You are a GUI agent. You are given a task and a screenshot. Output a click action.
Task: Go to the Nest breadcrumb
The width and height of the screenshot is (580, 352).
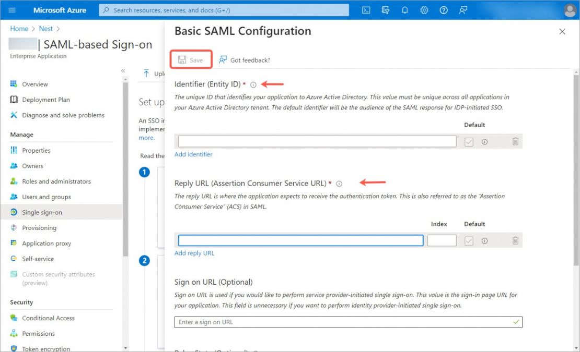(46, 28)
